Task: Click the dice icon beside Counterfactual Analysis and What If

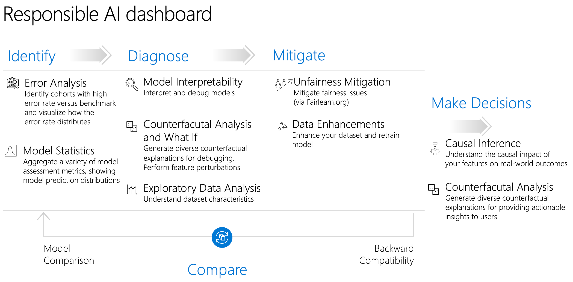Action: point(132,127)
